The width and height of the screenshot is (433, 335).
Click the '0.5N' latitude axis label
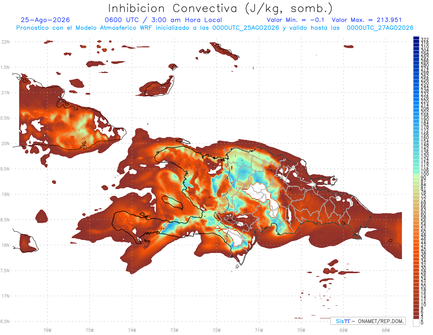(x=5, y=118)
